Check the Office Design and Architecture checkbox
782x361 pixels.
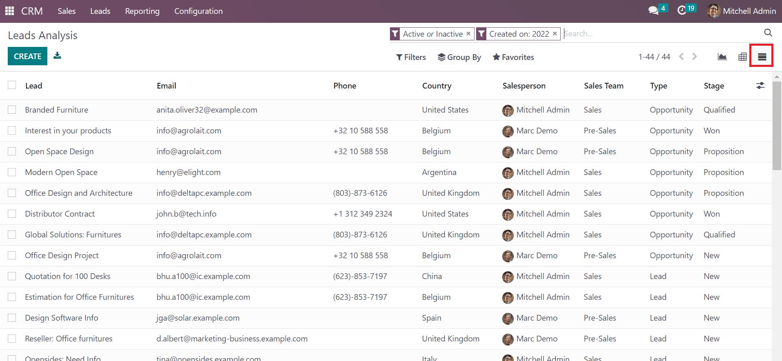coord(12,193)
